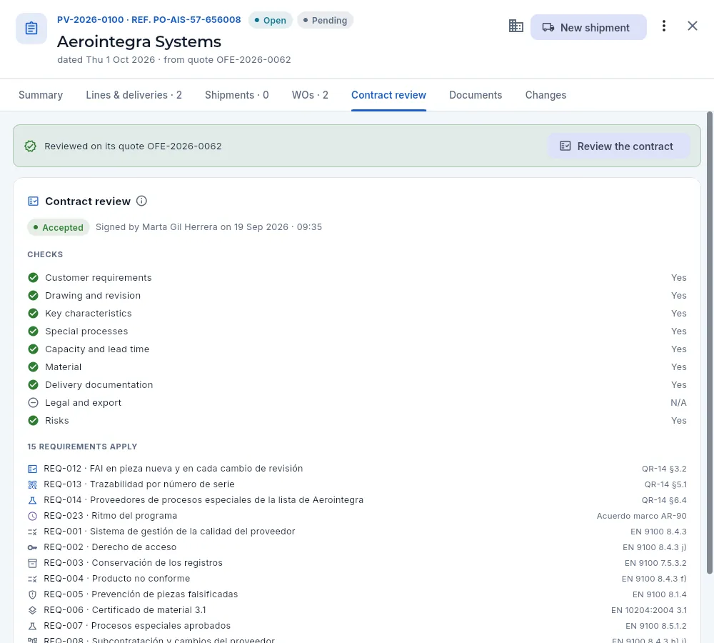Click the REQ-006 layers icon
Viewport: 714px width, 643px height.
32,610
